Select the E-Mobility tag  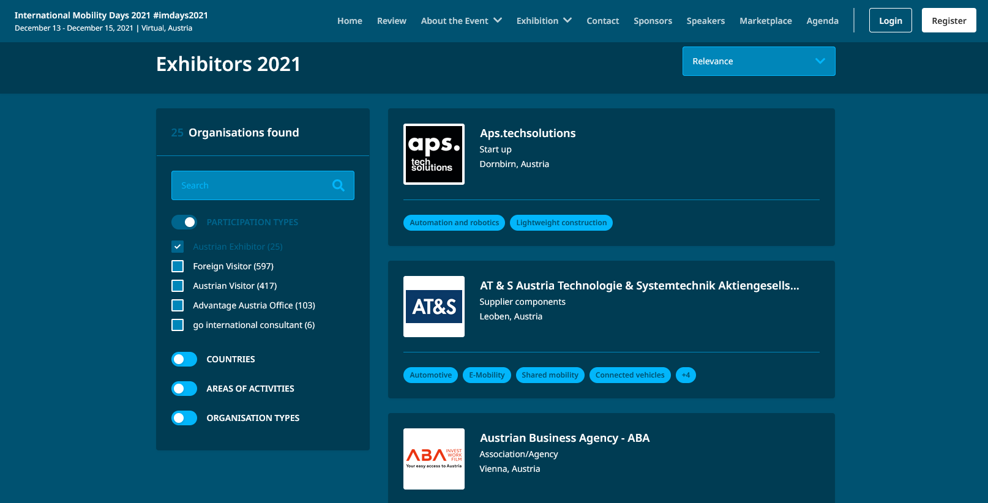point(487,375)
